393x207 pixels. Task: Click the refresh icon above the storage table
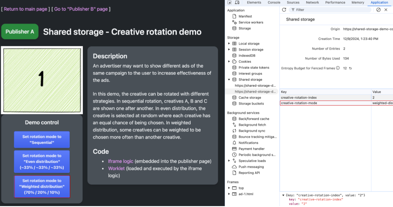(284, 10)
